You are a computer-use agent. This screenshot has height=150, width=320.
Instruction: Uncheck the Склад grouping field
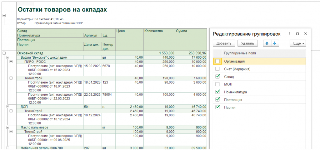pos(217,76)
